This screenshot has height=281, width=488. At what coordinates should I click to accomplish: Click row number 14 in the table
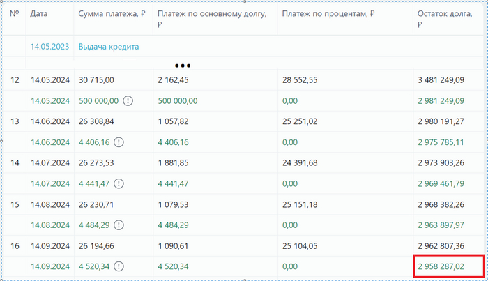[15, 163]
